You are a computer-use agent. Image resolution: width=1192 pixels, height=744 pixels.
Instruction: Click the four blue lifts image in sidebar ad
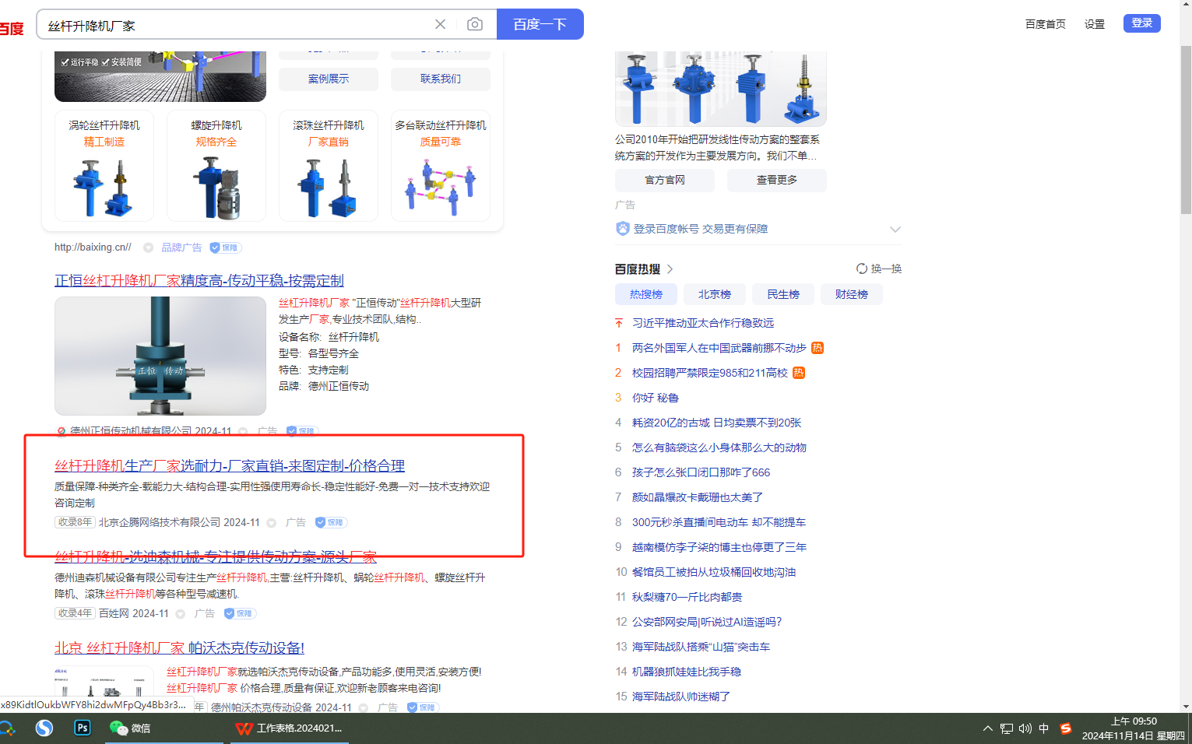pos(721,89)
